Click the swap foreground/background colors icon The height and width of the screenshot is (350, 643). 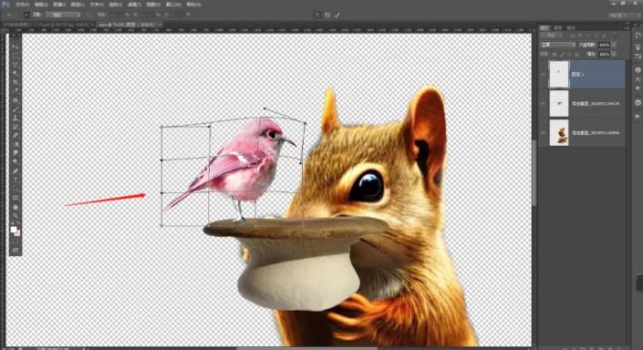tap(18, 223)
